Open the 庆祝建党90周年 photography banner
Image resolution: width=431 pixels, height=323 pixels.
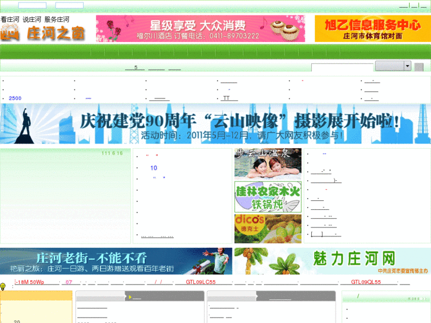coord(216,124)
